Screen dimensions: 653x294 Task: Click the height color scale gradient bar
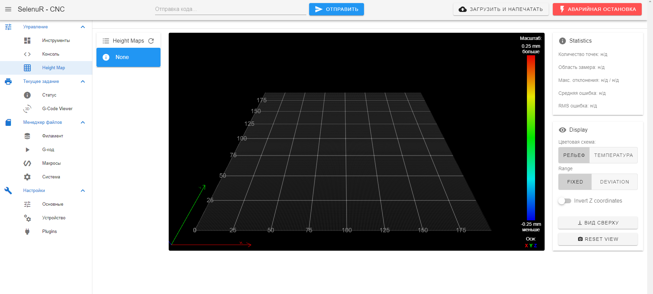(x=531, y=138)
